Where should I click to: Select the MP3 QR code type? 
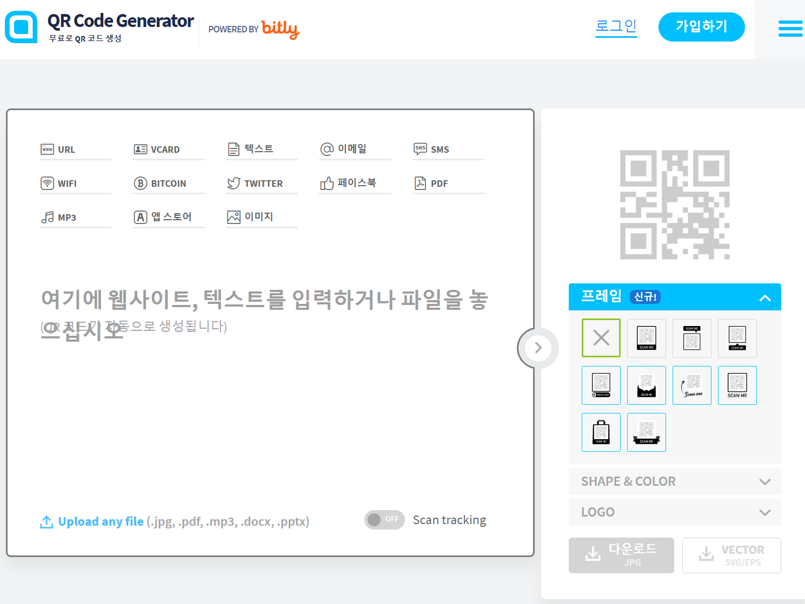tap(66, 217)
